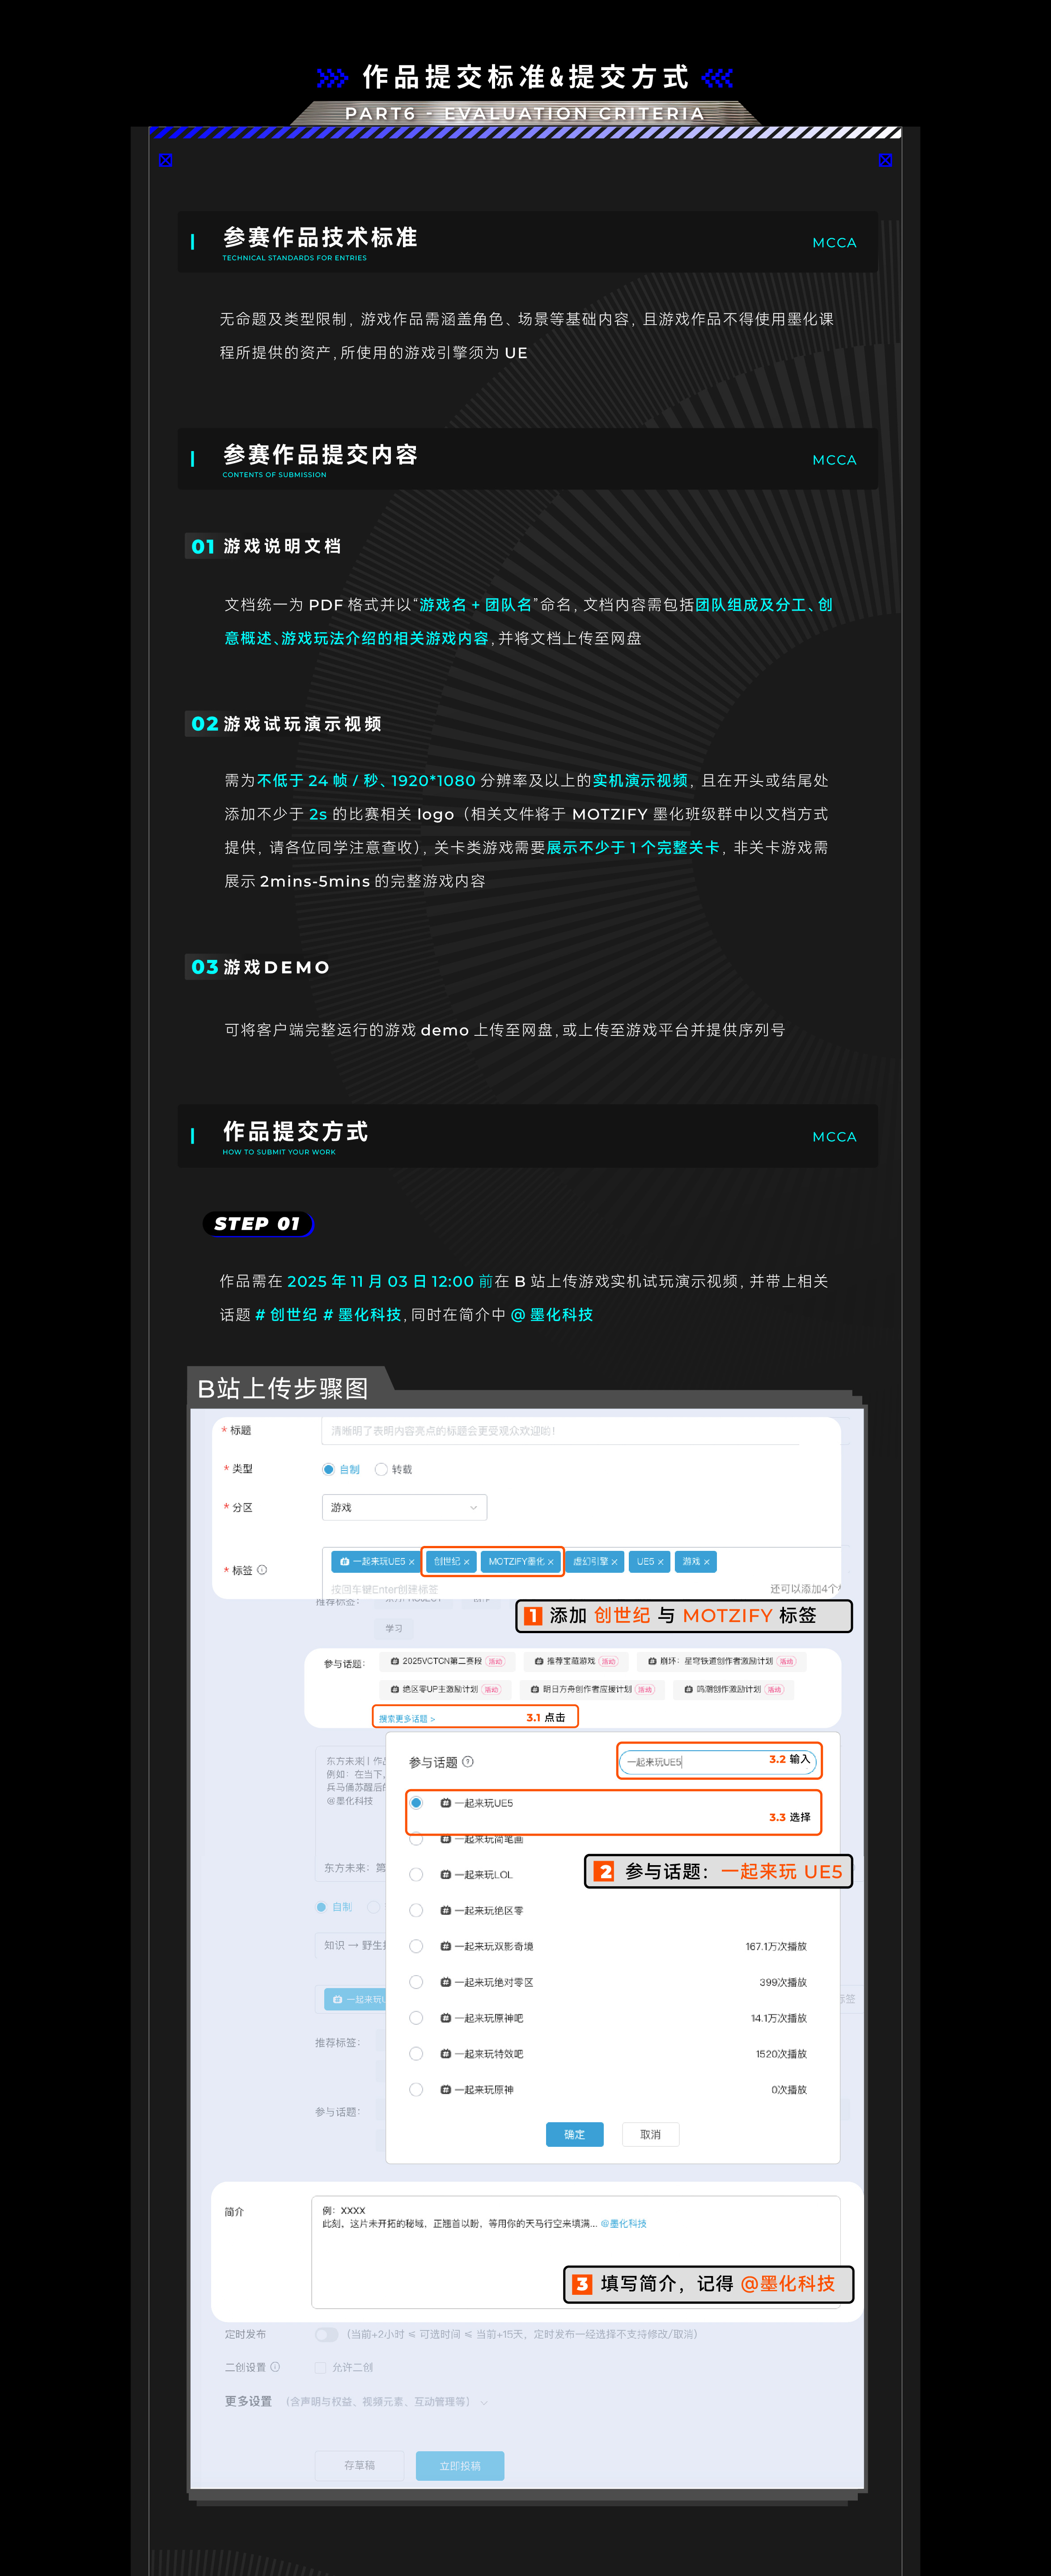Click the info icon beside 标签
The height and width of the screenshot is (2576, 1051).
coord(262,1570)
